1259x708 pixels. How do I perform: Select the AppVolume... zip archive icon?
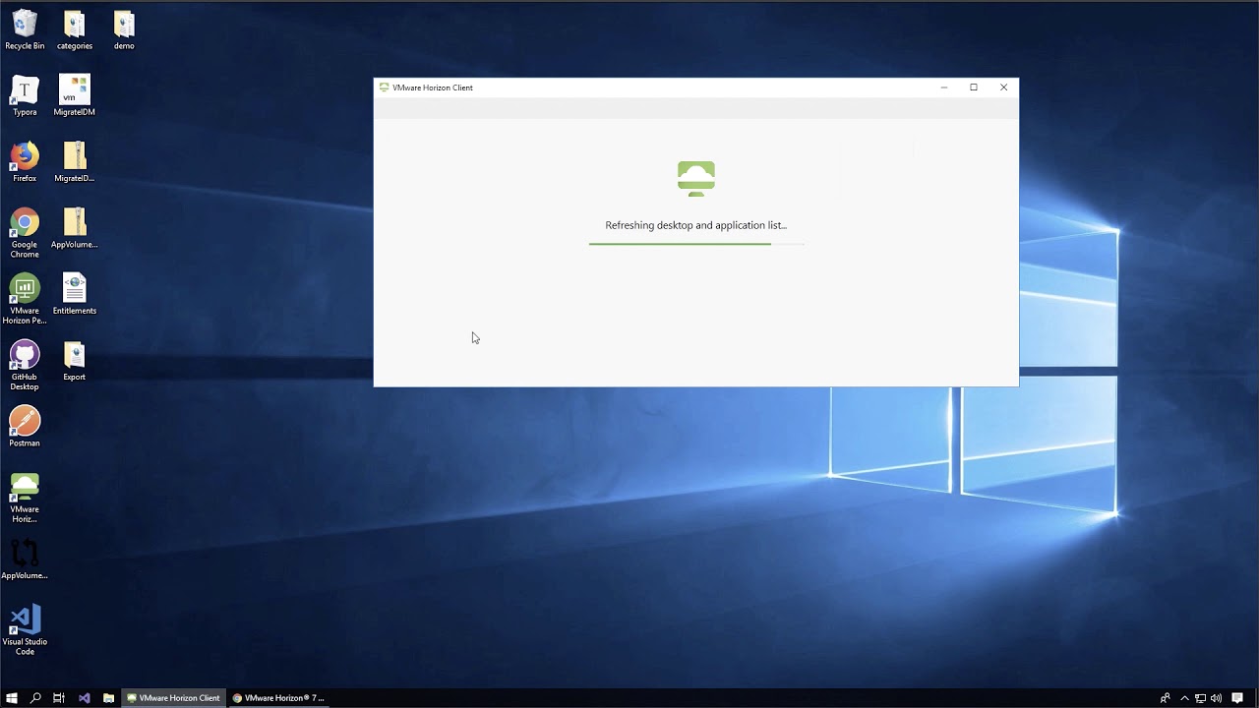click(74, 228)
